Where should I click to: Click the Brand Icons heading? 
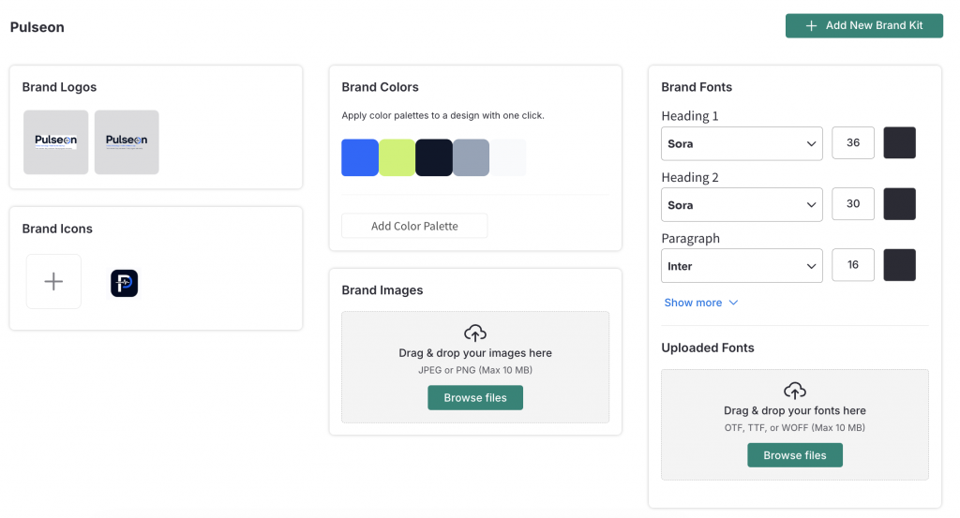[x=57, y=229]
